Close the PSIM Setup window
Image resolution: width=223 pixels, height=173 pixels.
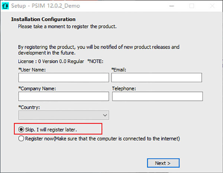pos(212,6)
